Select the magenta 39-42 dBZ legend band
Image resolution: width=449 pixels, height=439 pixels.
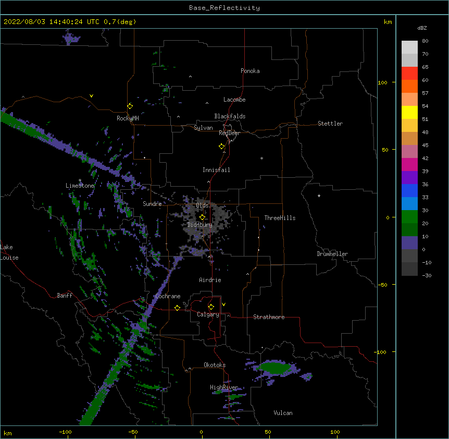click(409, 164)
